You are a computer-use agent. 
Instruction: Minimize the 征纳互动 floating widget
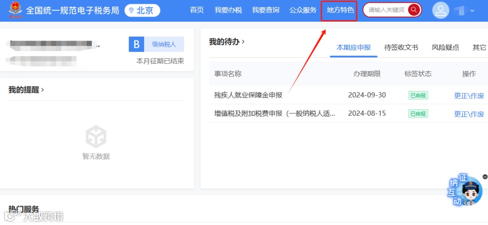[x=485, y=177]
